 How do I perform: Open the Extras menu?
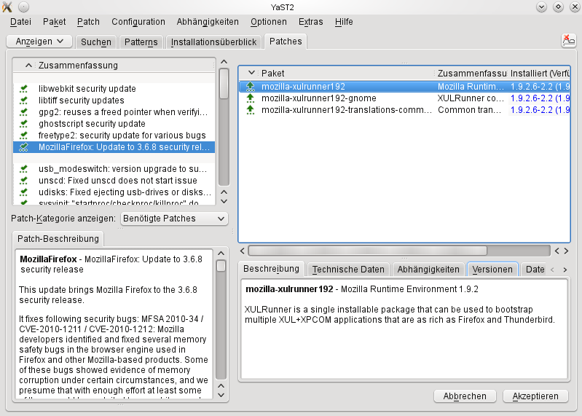pyautogui.click(x=311, y=22)
